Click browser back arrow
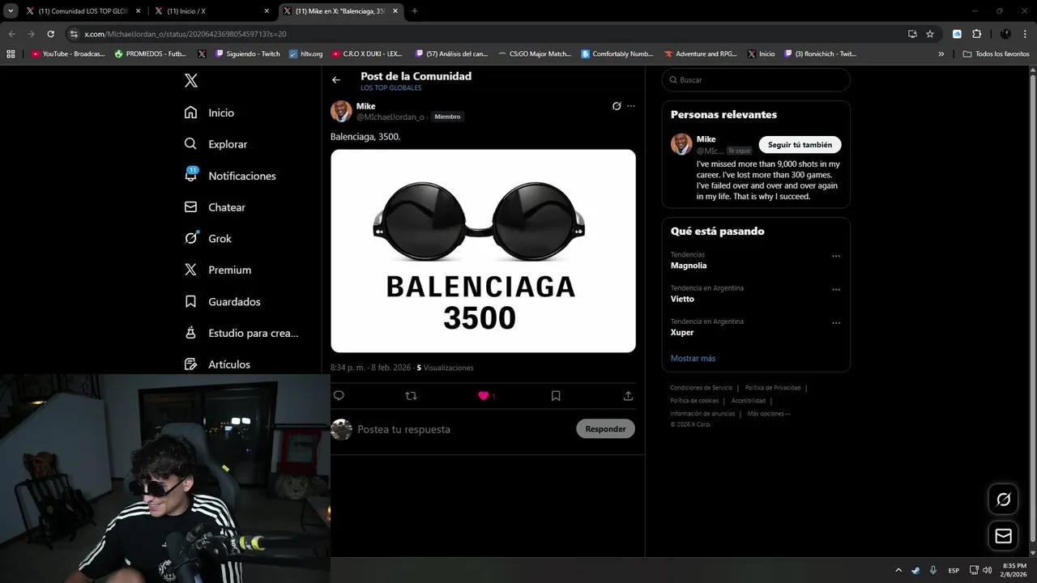This screenshot has height=583, width=1037. (x=11, y=34)
